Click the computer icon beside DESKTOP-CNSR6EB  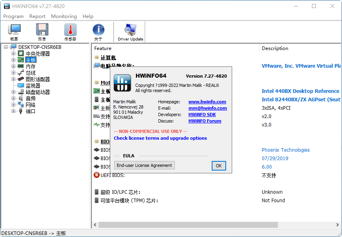pos(14,47)
